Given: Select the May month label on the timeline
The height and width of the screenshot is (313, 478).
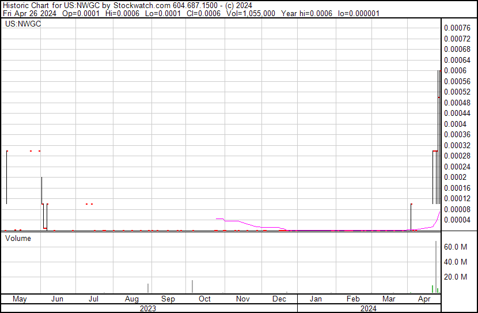Looking at the screenshot, I should click(x=20, y=299).
